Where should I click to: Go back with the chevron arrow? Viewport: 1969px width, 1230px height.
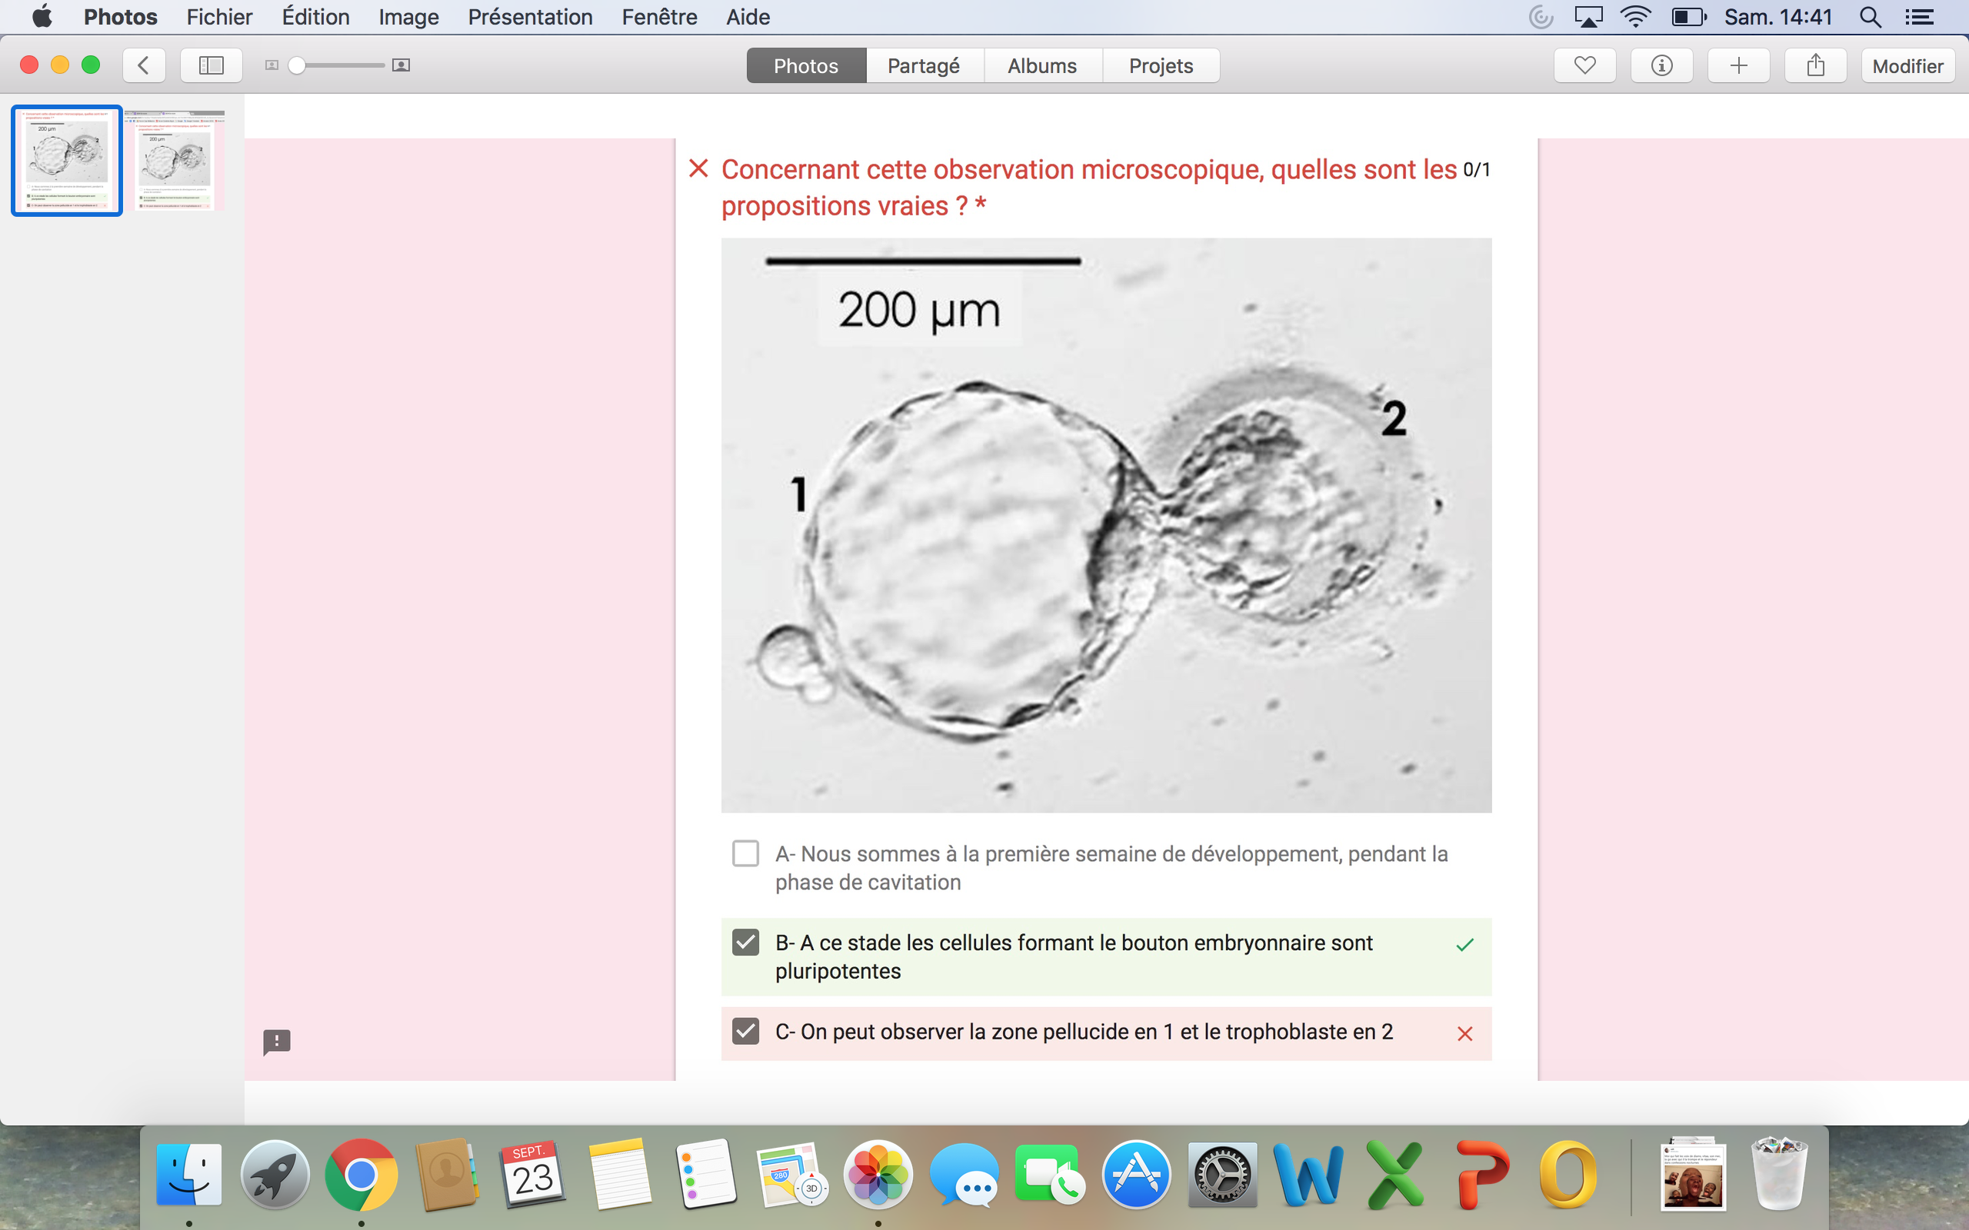click(x=144, y=65)
